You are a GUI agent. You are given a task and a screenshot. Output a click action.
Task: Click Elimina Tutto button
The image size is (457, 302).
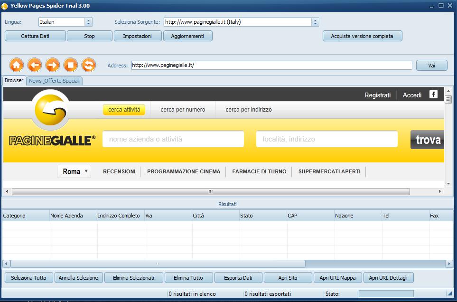188,278
